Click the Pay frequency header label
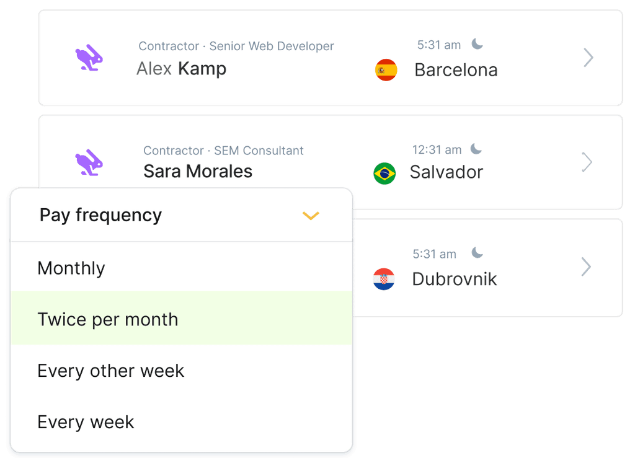This screenshot has width=635, height=458. (x=100, y=215)
